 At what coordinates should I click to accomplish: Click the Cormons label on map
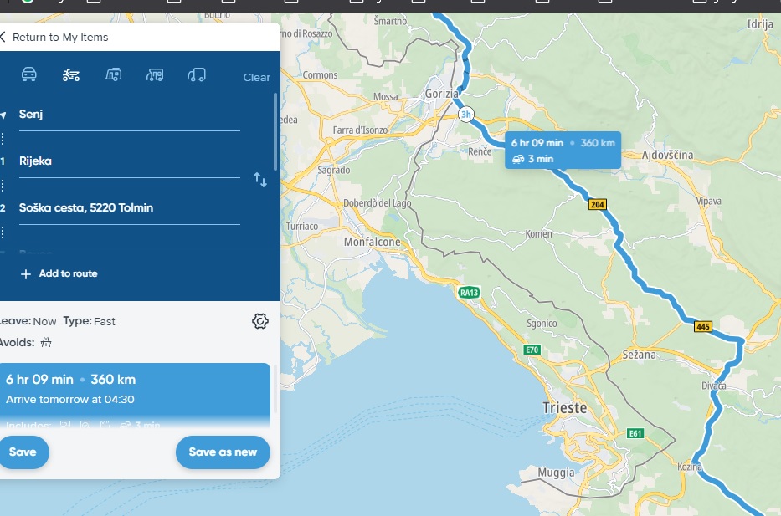pyautogui.click(x=321, y=75)
